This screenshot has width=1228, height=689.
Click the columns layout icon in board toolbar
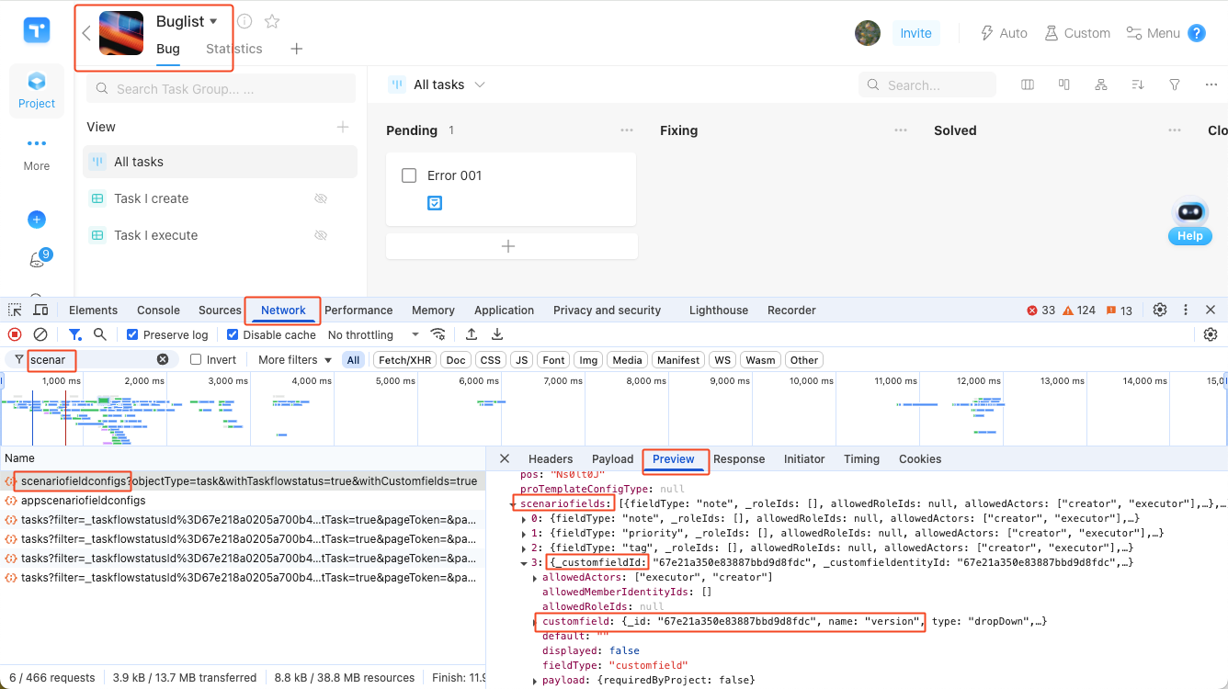(x=1028, y=85)
